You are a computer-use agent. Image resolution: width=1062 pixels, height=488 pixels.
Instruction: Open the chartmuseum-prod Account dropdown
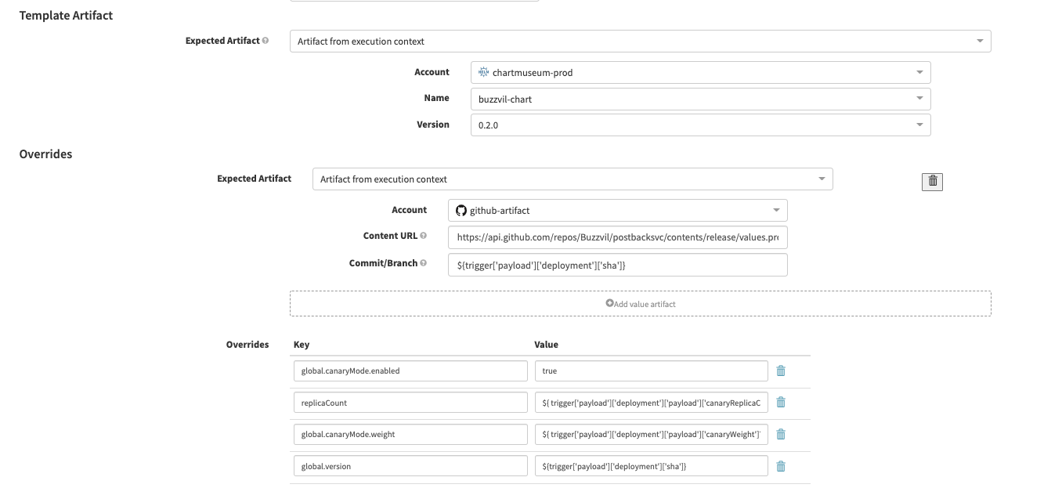click(x=700, y=73)
